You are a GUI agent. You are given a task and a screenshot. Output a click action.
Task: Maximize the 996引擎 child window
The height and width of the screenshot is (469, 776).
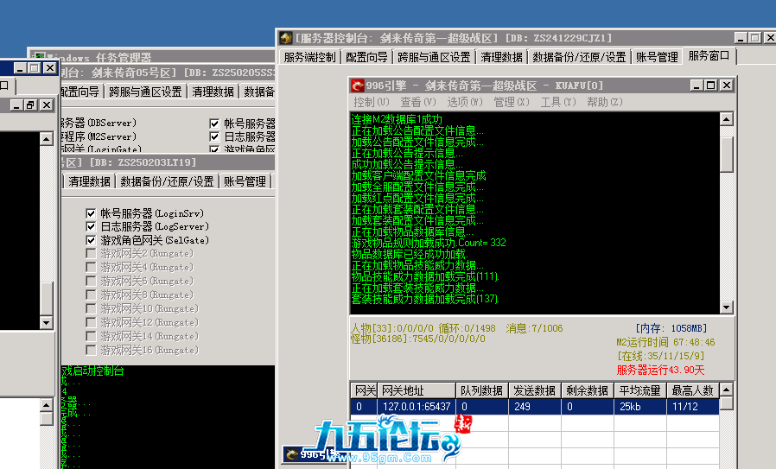point(711,86)
